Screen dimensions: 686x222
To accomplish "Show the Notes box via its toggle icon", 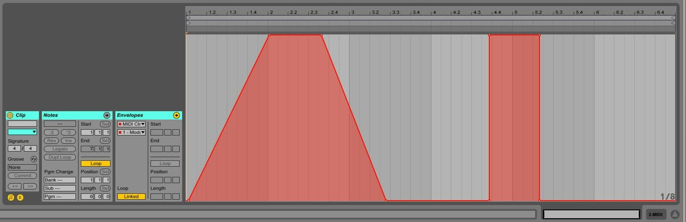I will 11,197.
